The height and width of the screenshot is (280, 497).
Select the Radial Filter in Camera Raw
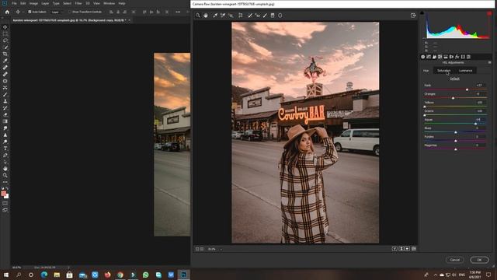[280, 16]
